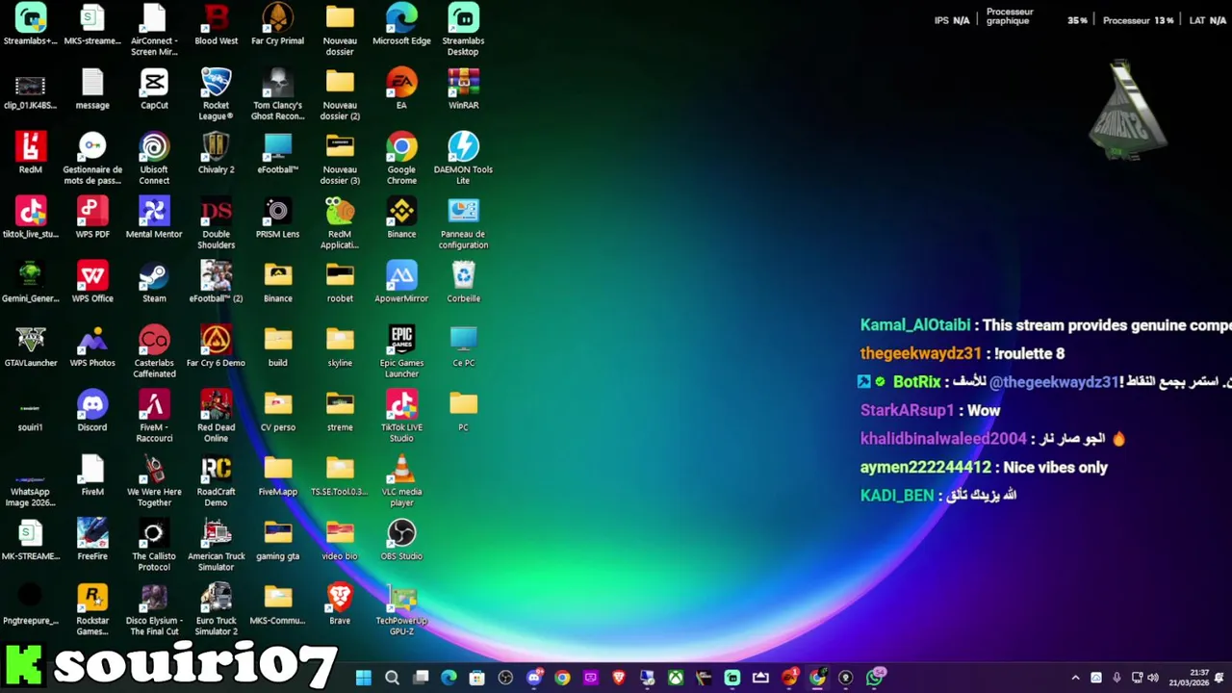
Task: Open Far Cry 6 Demo
Action: pos(216,346)
